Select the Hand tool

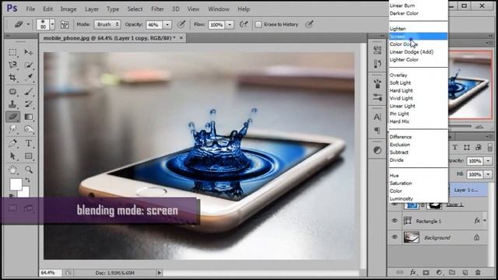coord(12,170)
